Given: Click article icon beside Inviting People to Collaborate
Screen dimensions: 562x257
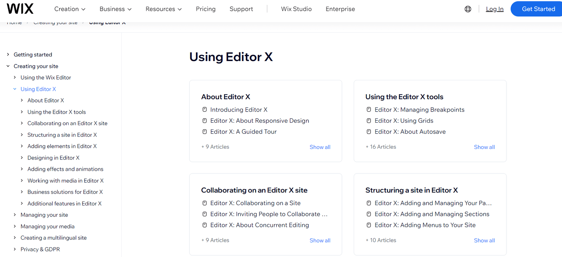Looking at the screenshot, I should [204, 214].
